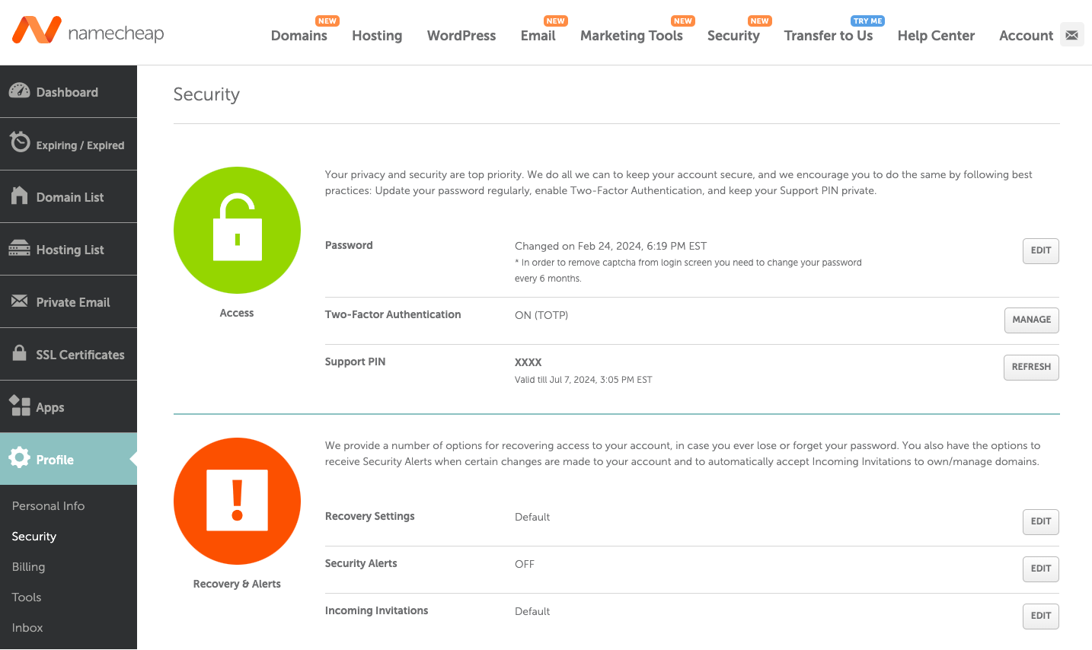Click the Domain List house icon

tap(20, 196)
